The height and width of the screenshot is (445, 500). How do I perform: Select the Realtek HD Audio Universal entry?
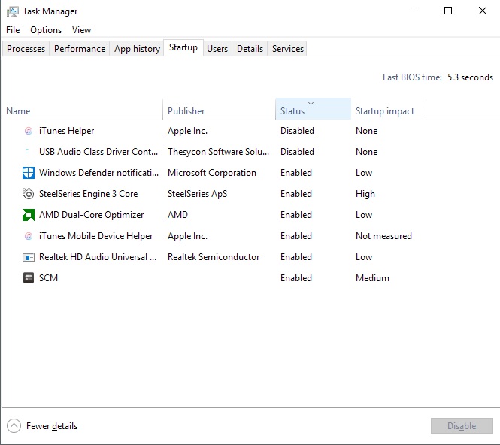tap(98, 257)
